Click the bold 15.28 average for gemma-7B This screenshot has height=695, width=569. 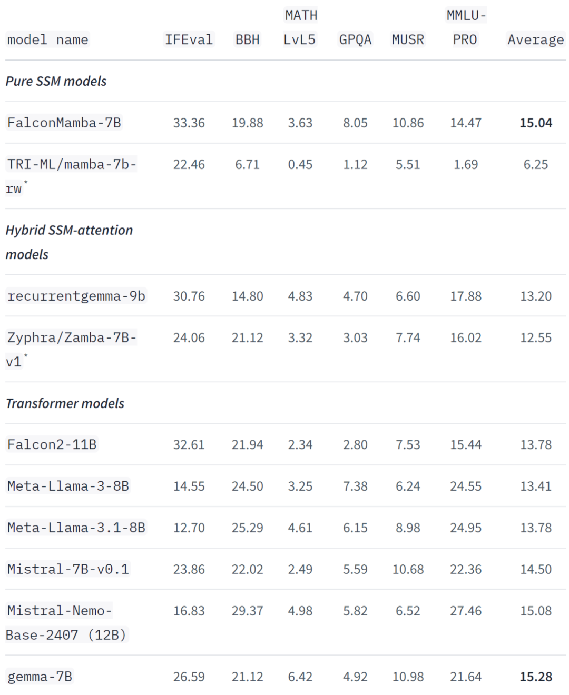[536, 677]
